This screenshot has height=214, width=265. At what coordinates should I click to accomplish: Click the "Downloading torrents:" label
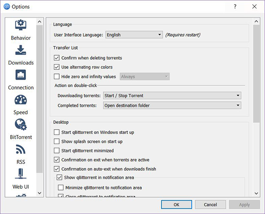[x=79, y=96]
